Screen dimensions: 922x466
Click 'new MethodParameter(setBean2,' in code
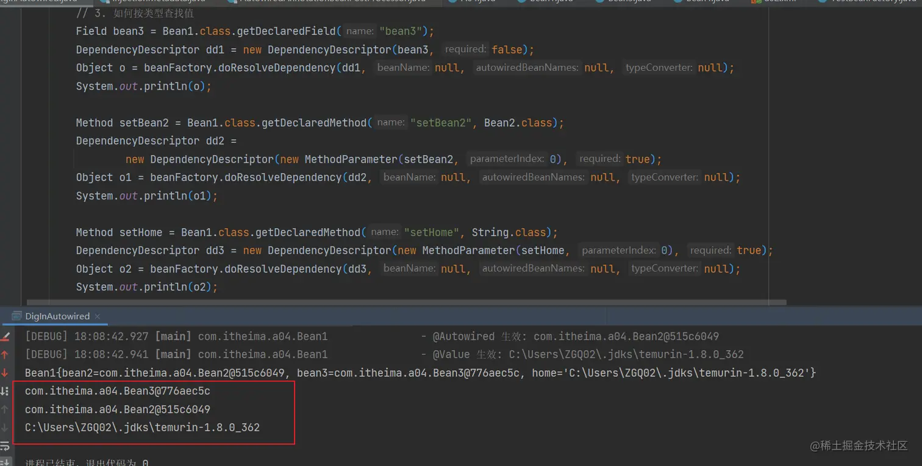(370, 159)
